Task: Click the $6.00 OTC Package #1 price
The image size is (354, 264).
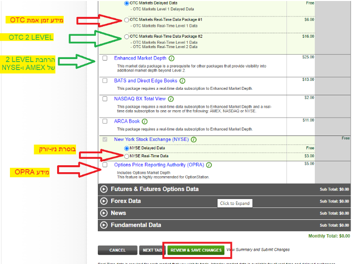Action: [x=309, y=20]
